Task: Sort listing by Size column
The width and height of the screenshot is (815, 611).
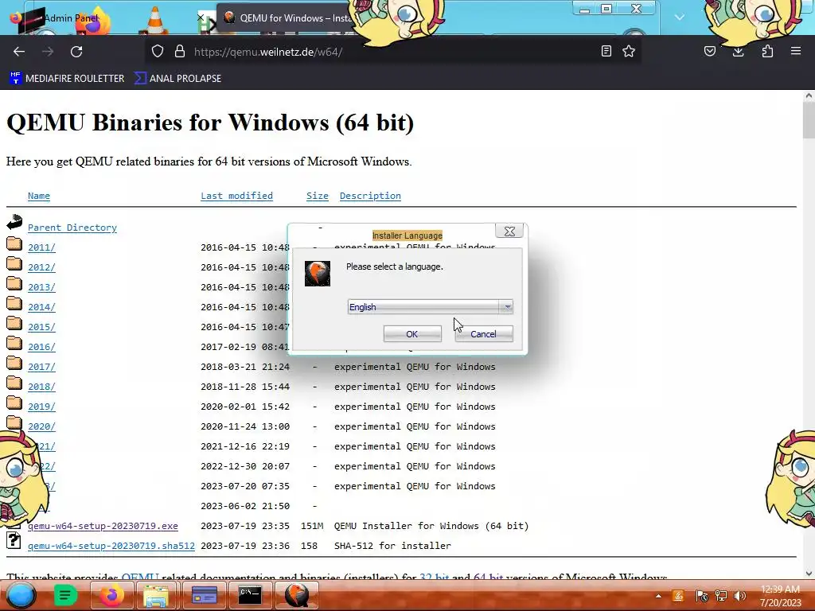Action: (x=317, y=196)
